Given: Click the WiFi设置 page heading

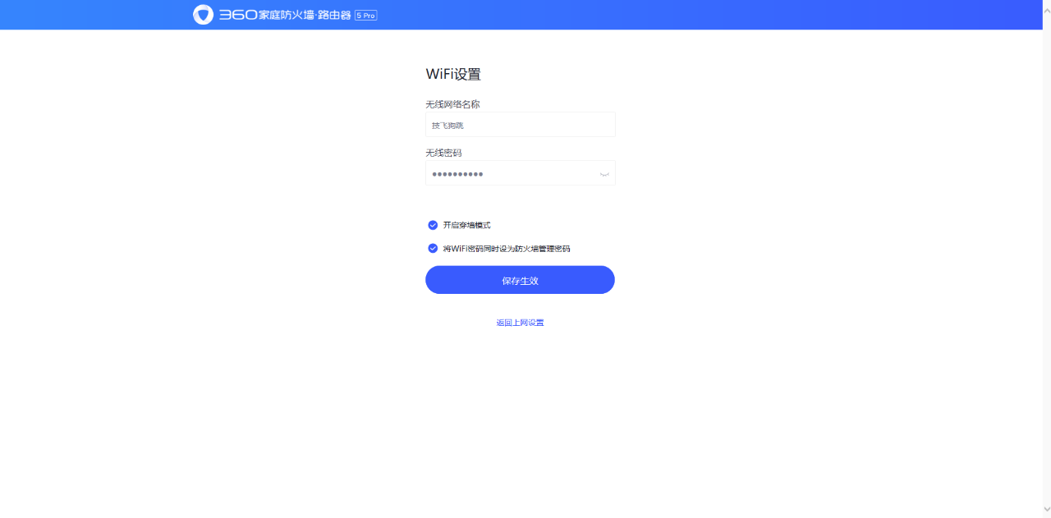Looking at the screenshot, I should (453, 74).
